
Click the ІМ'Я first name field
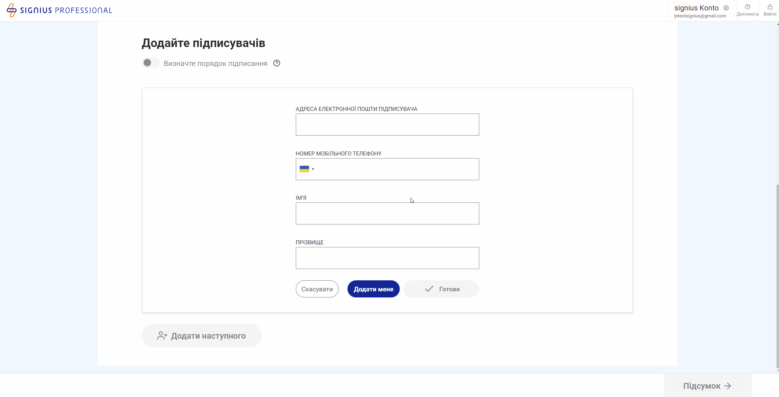(x=387, y=213)
